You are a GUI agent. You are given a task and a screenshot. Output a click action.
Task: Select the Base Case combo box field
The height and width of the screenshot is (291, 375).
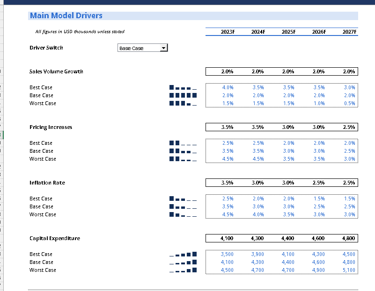(142, 48)
